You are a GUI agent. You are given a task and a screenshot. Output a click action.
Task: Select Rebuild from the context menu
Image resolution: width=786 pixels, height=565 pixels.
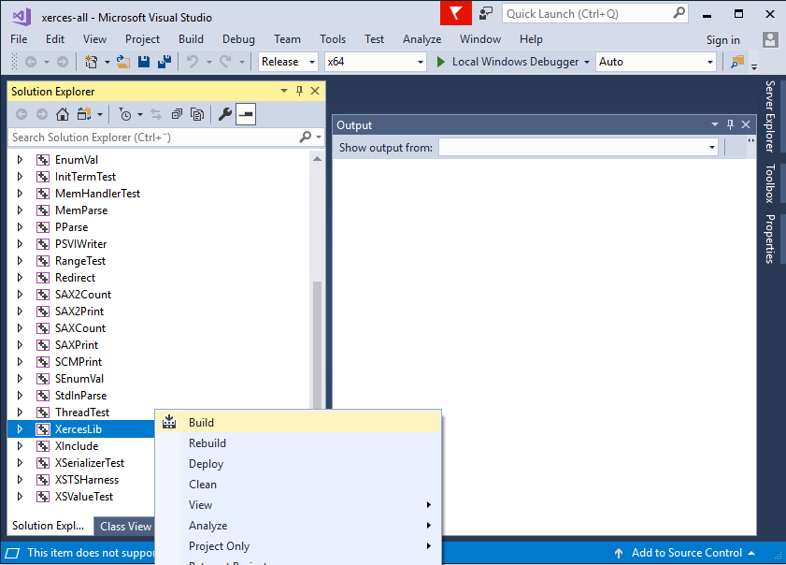[x=207, y=443]
